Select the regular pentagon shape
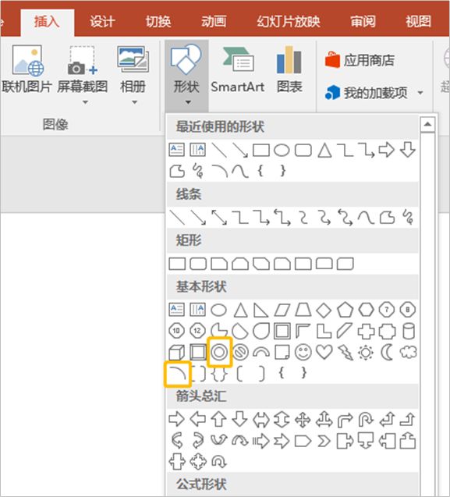 coord(345,310)
